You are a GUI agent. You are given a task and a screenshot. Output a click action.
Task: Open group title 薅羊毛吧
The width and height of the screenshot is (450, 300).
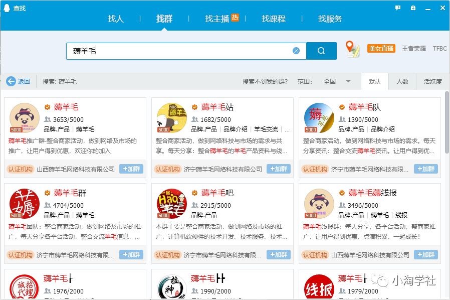click(x=217, y=193)
